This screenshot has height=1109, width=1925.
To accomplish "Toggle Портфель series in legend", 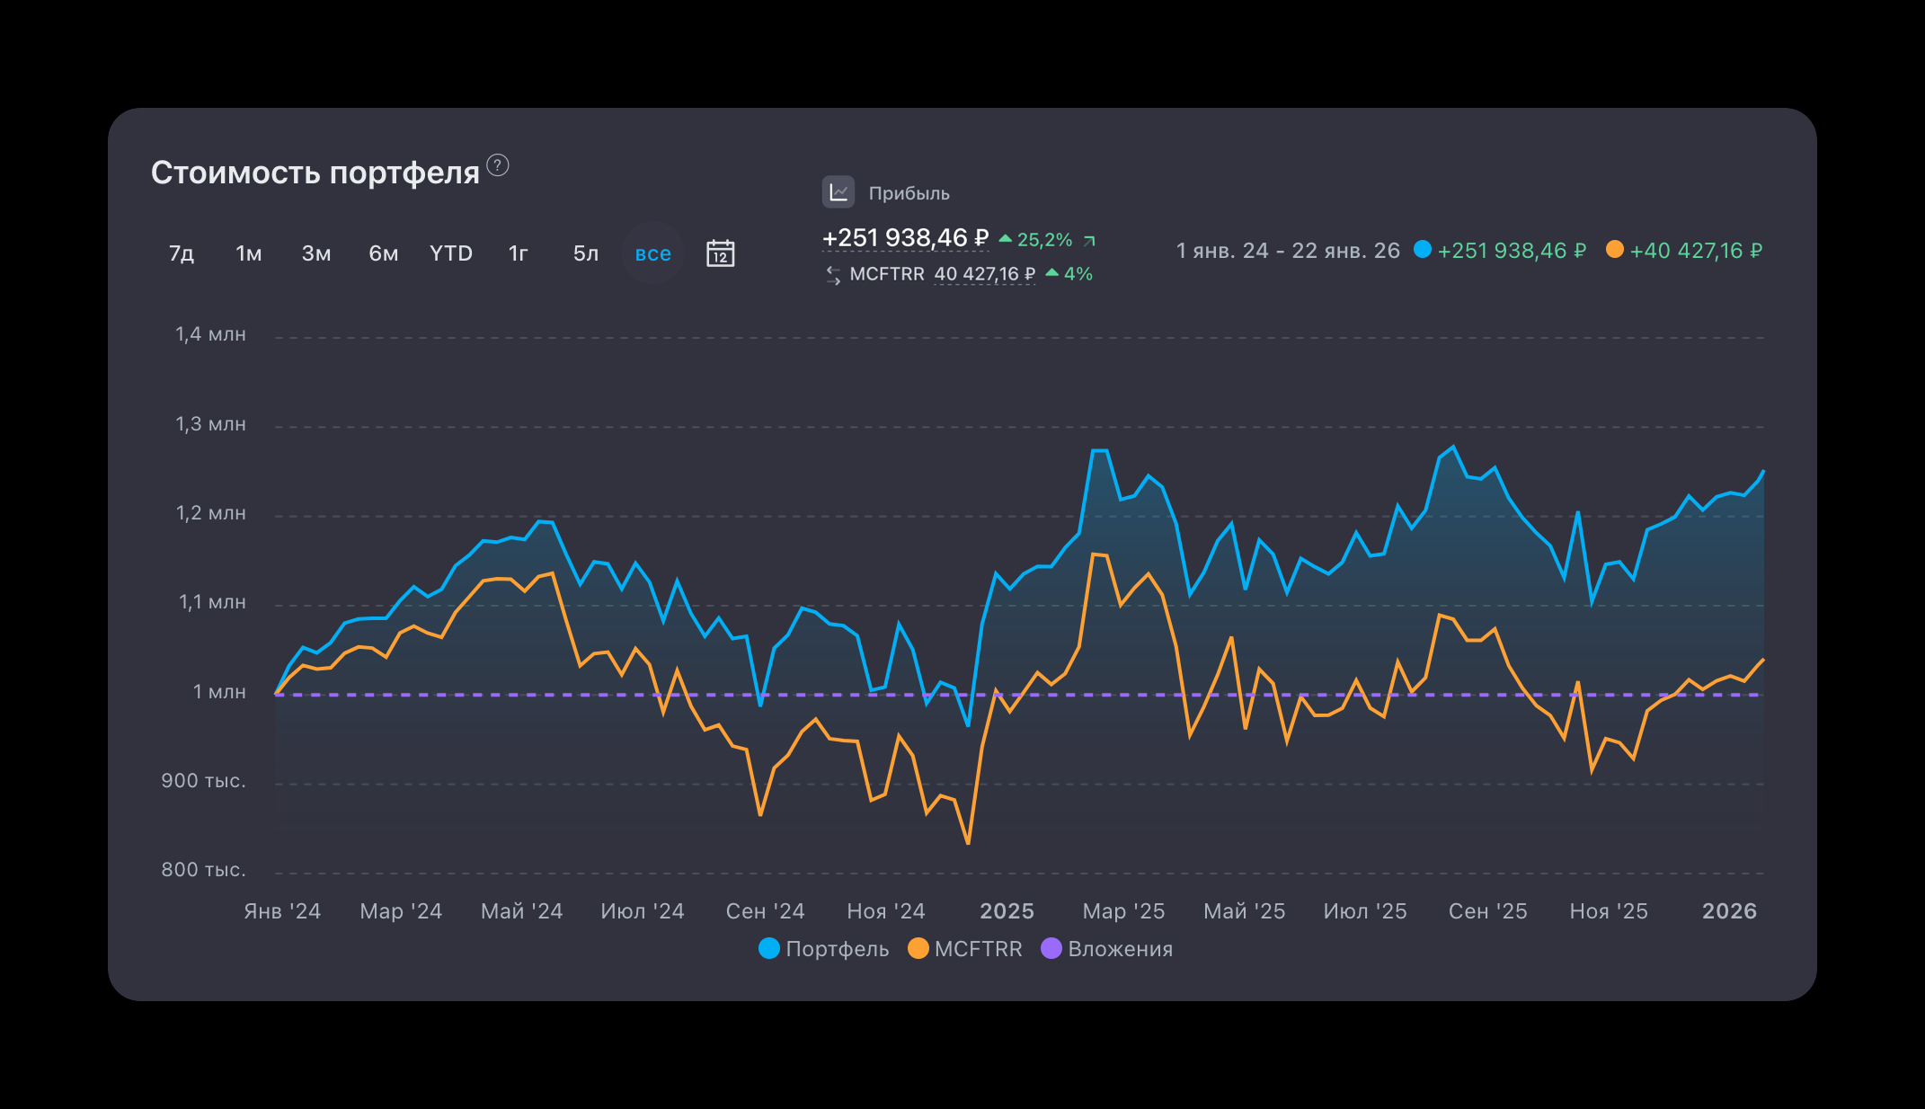I will coord(824,949).
